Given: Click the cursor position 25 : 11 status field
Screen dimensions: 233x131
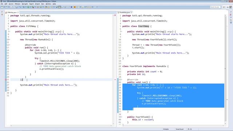Looking at the screenshot, I should [x=190, y=129].
